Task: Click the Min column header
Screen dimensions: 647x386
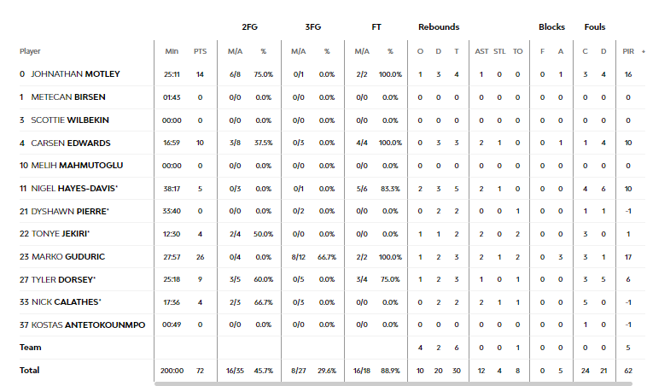Action: pos(172,51)
